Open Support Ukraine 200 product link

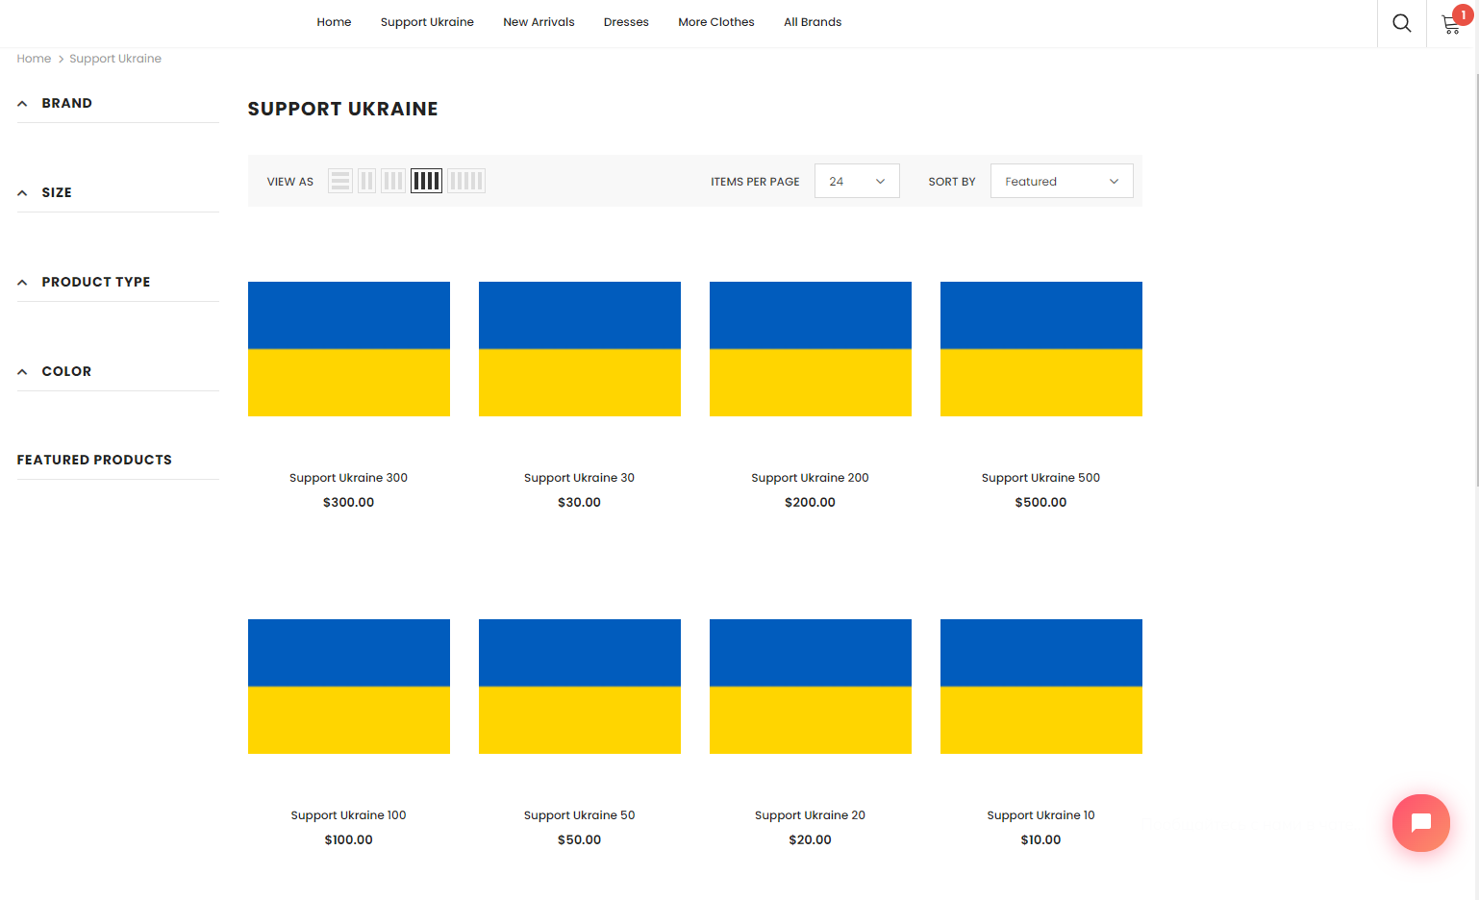click(x=810, y=478)
